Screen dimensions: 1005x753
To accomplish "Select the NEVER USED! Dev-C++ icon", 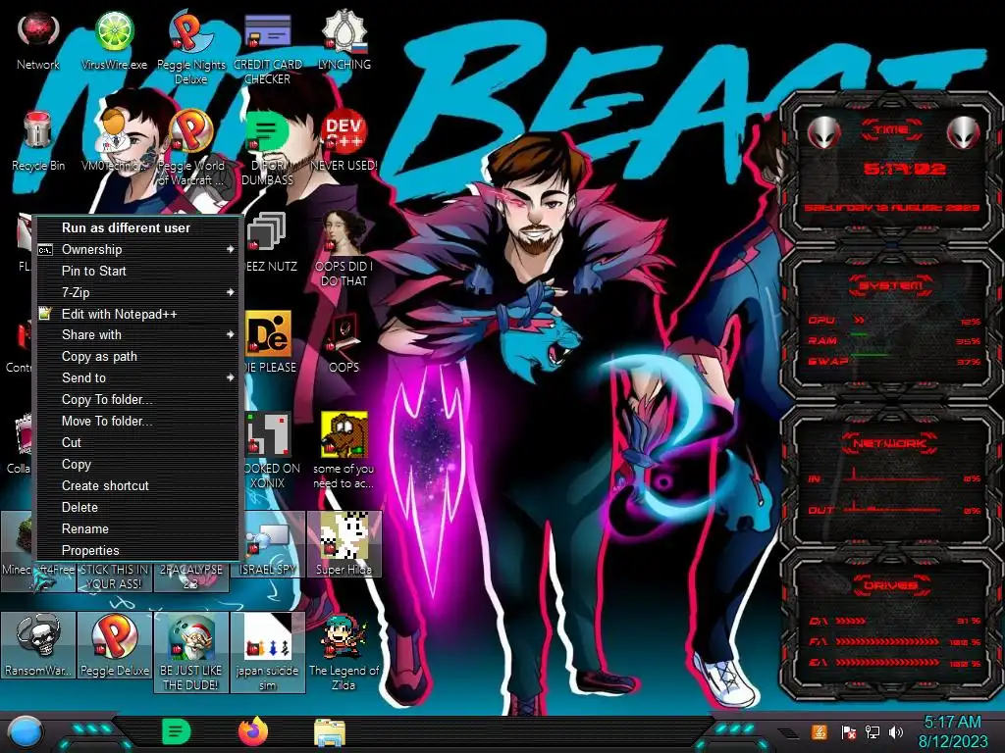I will pyautogui.click(x=344, y=141).
